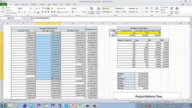192x108 pixels.
Task: Toggle Bold formatting
Action: click(19, 12)
